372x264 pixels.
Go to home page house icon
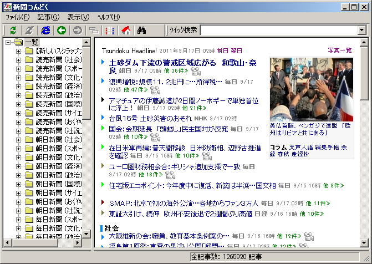pyautogui.click(x=126, y=31)
